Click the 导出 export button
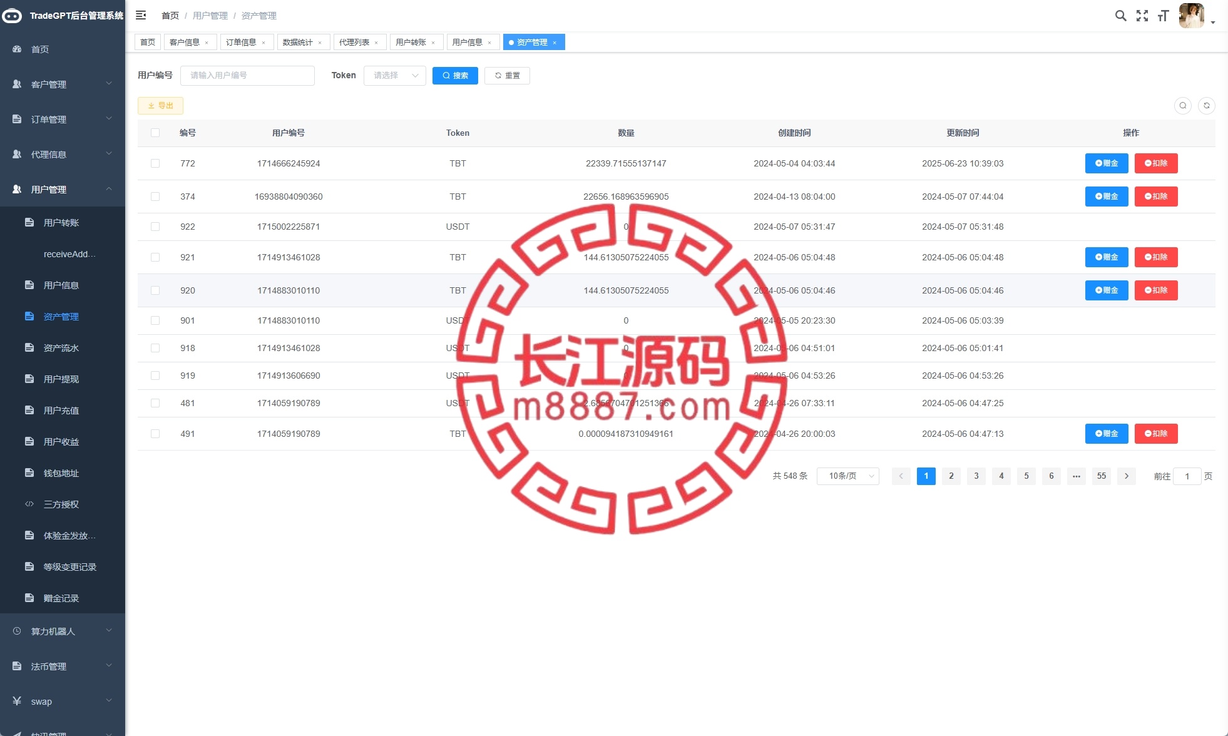Screen dimensions: 1228x736 160,105
